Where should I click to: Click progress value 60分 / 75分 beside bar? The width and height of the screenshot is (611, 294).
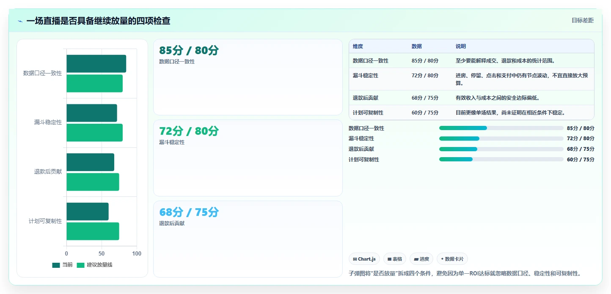[581, 160]
